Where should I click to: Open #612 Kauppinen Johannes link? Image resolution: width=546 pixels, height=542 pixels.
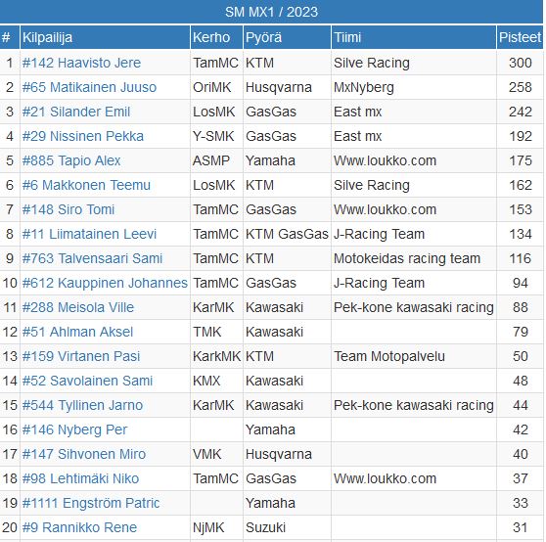coord(105,283)
